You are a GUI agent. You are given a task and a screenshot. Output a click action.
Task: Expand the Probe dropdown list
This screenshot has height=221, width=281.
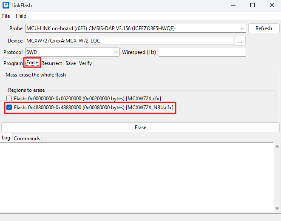242,28
